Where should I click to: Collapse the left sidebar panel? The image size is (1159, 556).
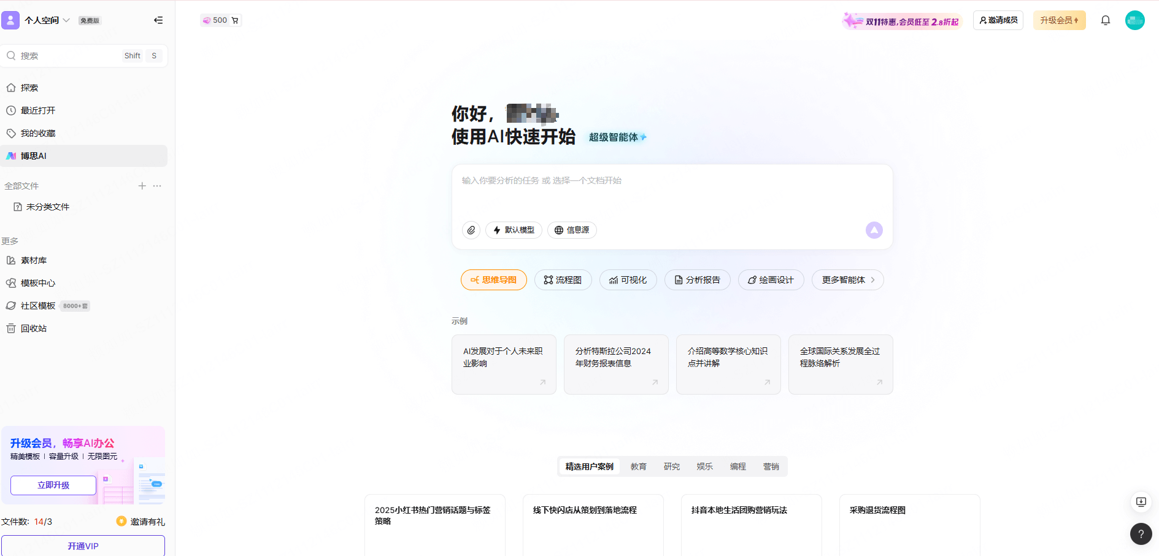(158, 20)
